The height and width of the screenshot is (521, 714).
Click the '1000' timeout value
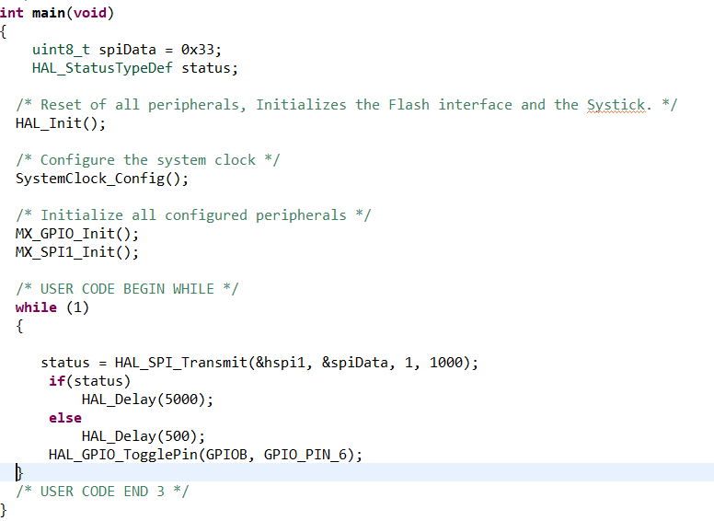tap(446, 363)
